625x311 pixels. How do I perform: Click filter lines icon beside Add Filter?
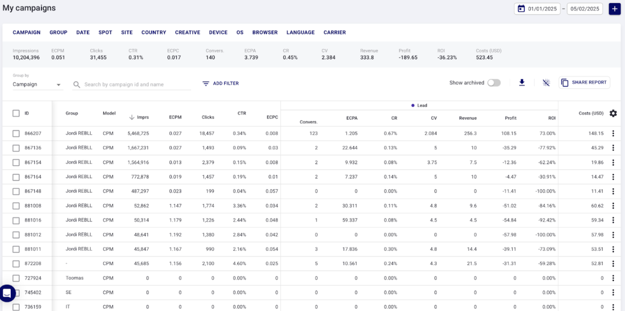click(206, 84)
